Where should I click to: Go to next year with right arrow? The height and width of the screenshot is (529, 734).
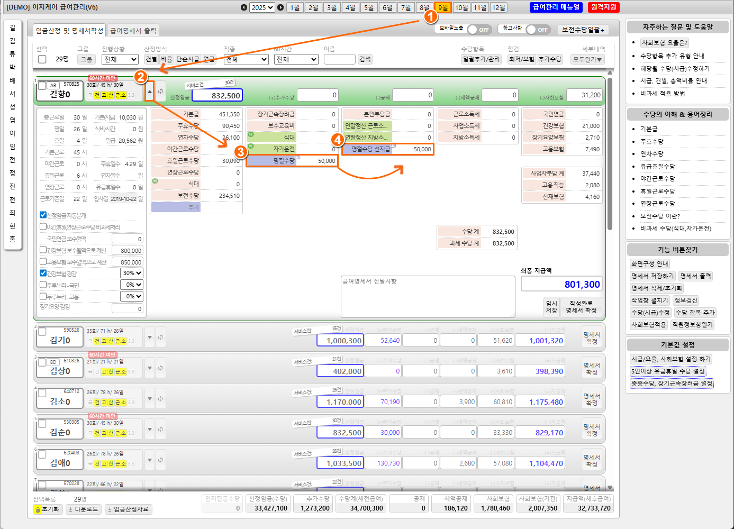tap(280, 7)
